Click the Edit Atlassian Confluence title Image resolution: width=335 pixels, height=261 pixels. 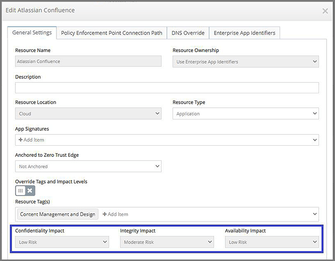(40, 10)
